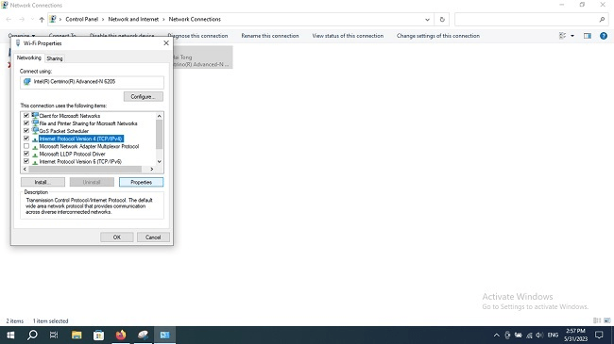Expand the view options dropdown arrow
Viewport: 614px width, 344px height.
click(x=572, y=36)
